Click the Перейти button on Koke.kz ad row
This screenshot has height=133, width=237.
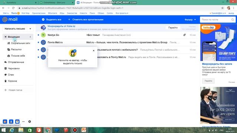coord(173,28)
